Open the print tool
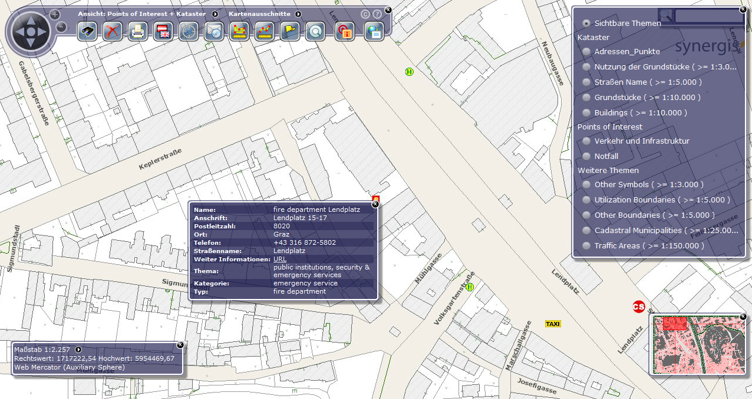Screen dimensions: 752x399 (137, 31)
